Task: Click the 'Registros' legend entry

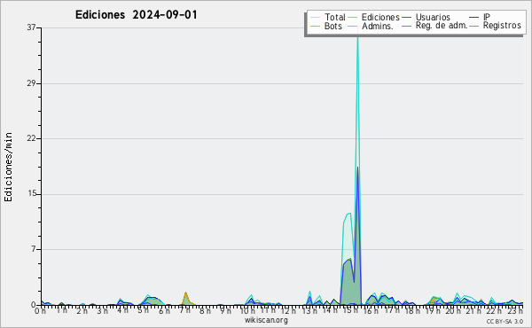Action: (502, 26)
